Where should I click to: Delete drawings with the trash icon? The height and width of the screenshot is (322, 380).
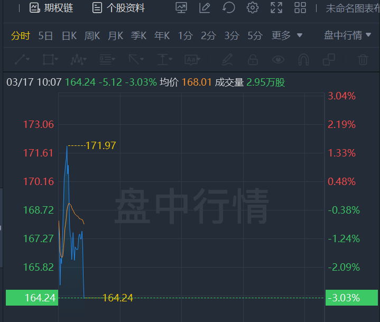(363, 60)
